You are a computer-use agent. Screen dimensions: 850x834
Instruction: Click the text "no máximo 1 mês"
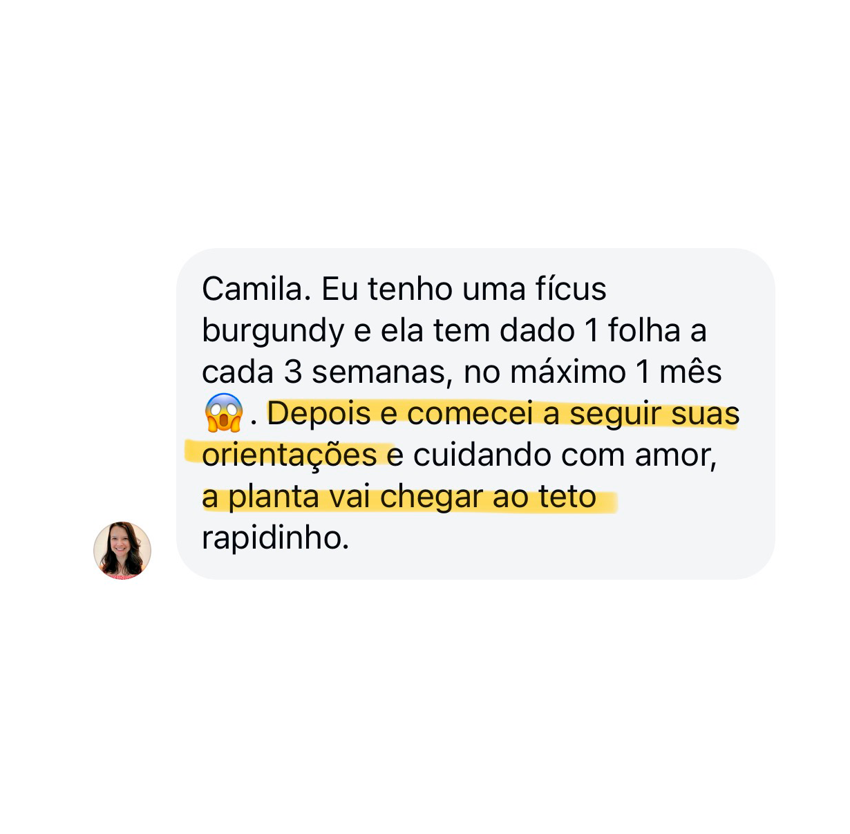pos(593,372)
